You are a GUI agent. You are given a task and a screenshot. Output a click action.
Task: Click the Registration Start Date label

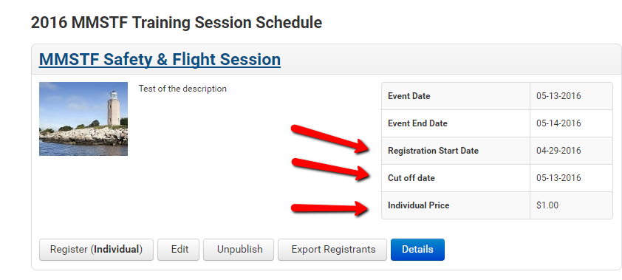point(433,151)
